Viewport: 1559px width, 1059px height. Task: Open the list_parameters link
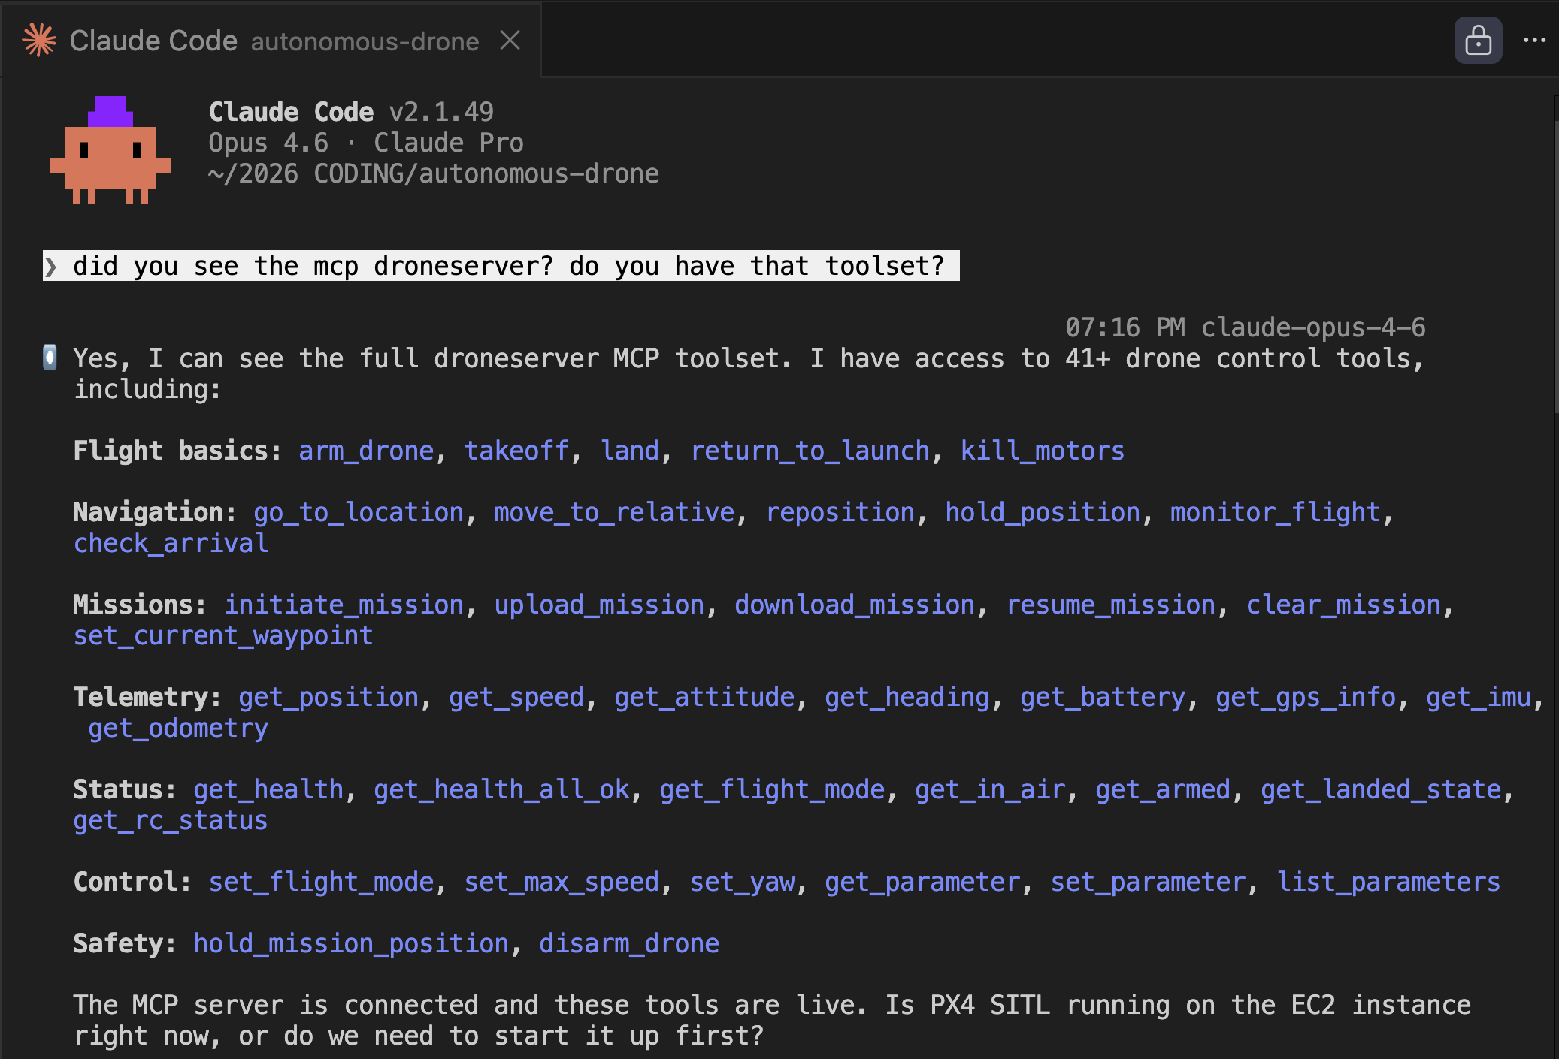[1390, 882]
